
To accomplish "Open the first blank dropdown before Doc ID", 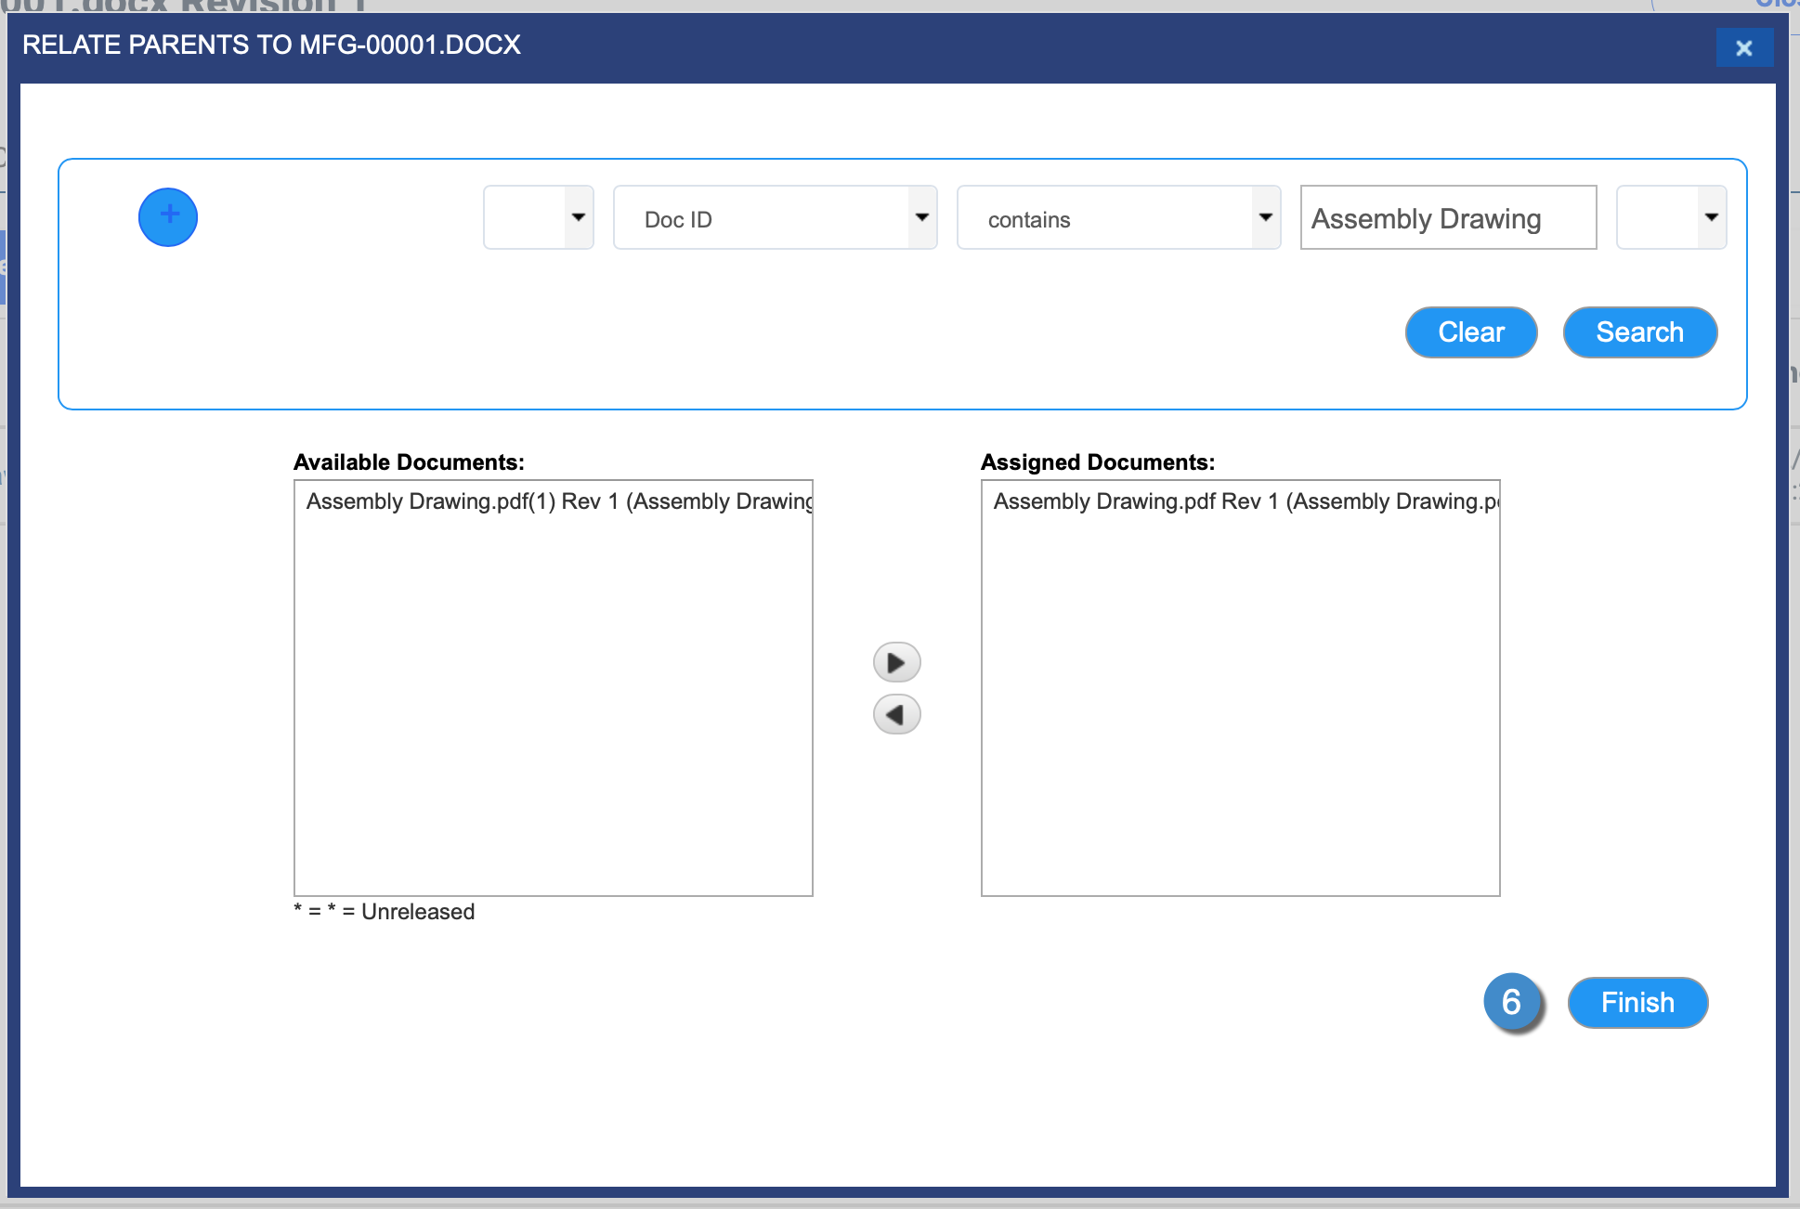I will (x=538, y=217).
